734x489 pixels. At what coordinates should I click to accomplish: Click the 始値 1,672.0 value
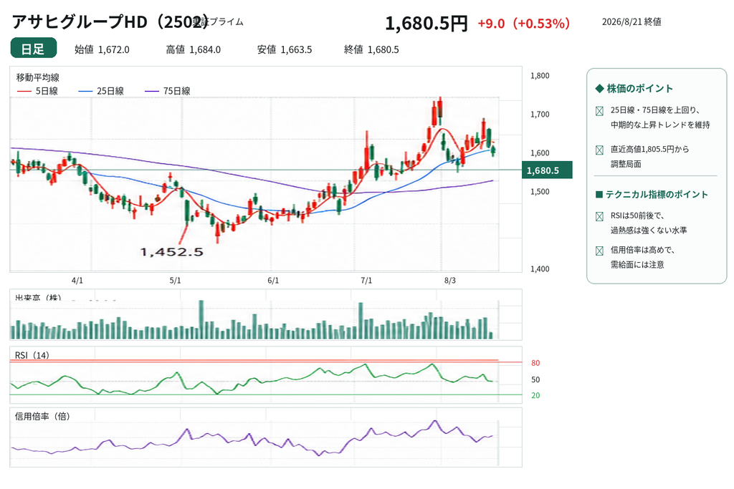(102, 49)
